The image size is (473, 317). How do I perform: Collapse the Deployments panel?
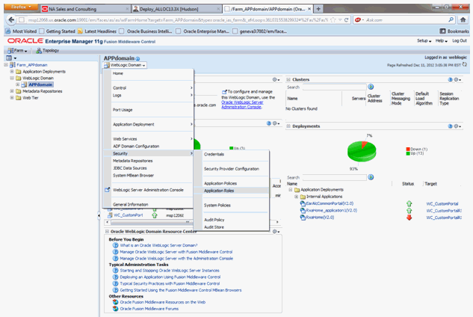[288, 126]
